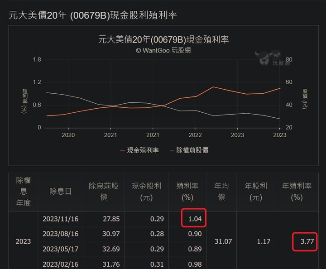326x269 pixels.
Task: Click the 1.8 yield axis label
Action: (x=37, y=60)
